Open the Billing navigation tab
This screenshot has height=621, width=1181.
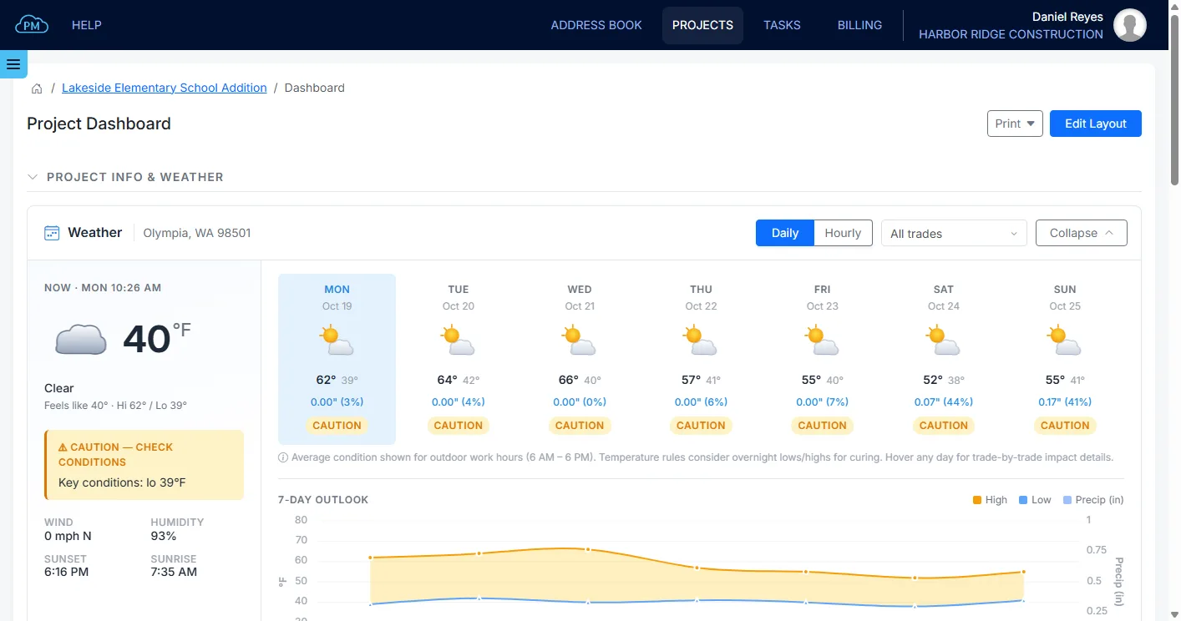(859, 25)
